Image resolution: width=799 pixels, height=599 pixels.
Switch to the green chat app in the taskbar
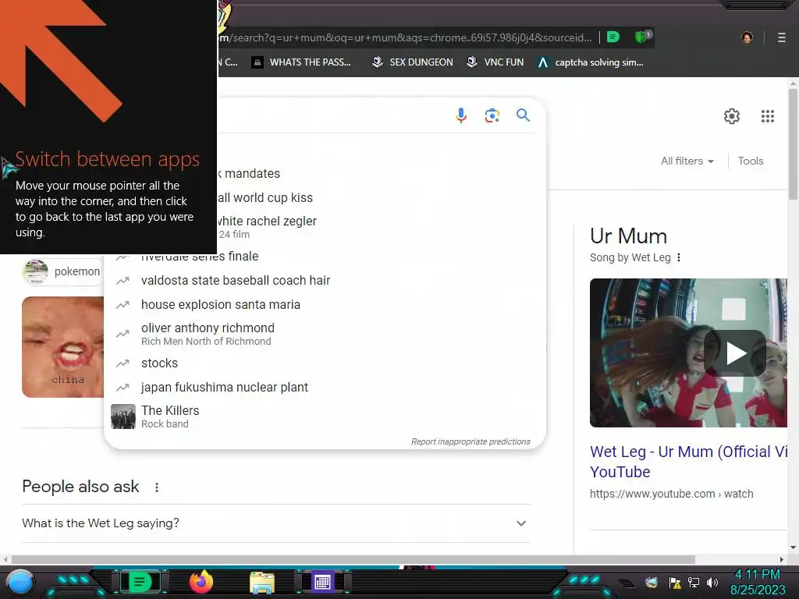pyautogui.click(x=140, y=582)
